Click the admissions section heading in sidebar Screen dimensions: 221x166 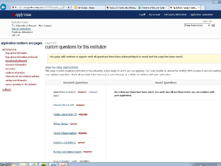(9, 49)
